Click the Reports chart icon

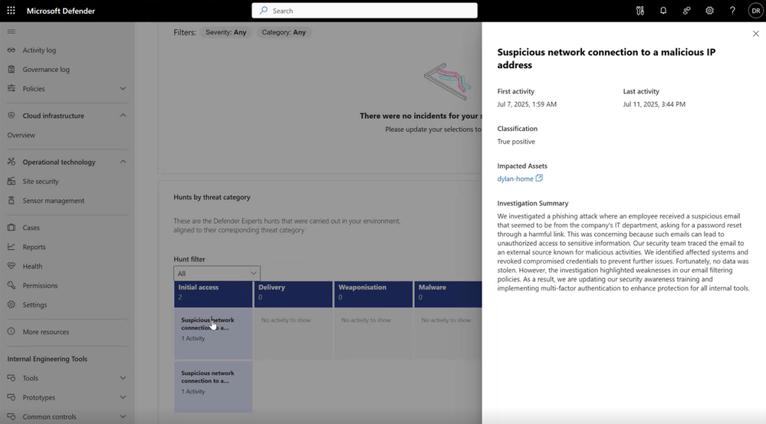[12, 247]
